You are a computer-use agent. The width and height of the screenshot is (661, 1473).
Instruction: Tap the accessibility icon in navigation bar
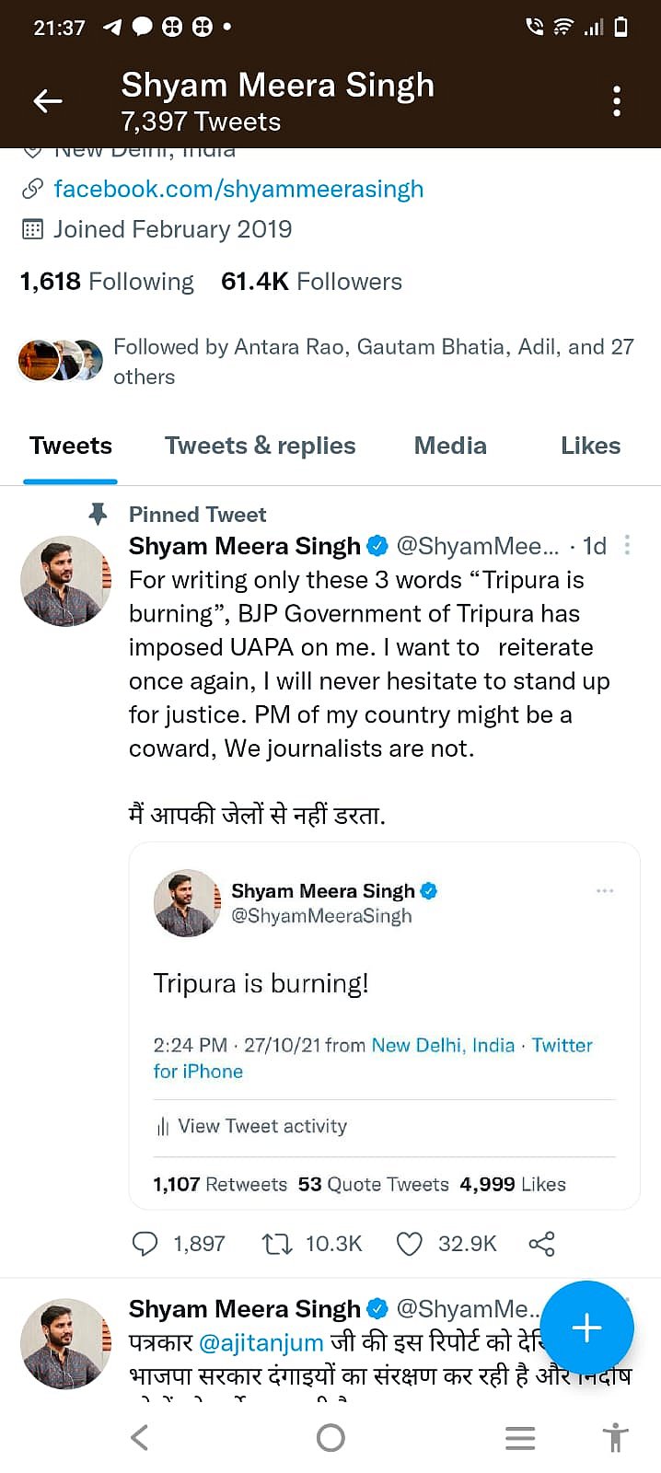614,1437
